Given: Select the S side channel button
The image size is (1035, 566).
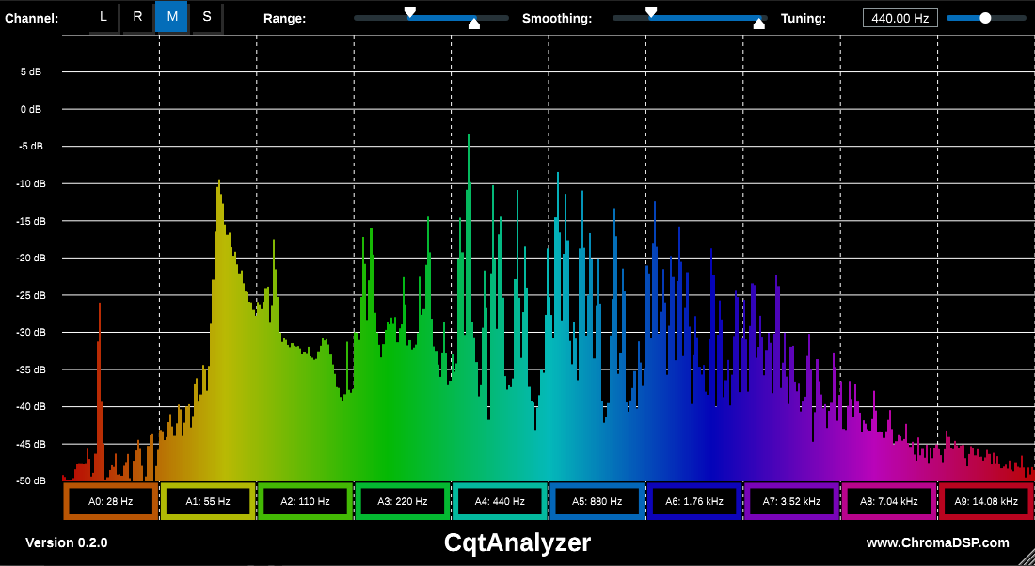Looking at the screenshot, I should point(207,17).
